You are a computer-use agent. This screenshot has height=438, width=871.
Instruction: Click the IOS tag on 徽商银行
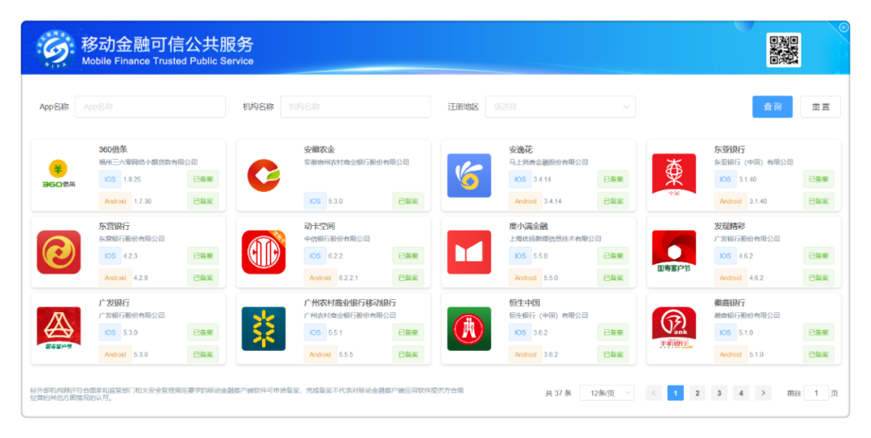pyautogui.click(x=725, y=332)
